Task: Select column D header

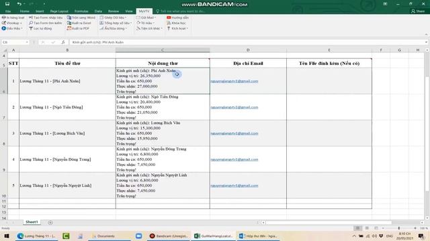Action: (x=248, y=50)
